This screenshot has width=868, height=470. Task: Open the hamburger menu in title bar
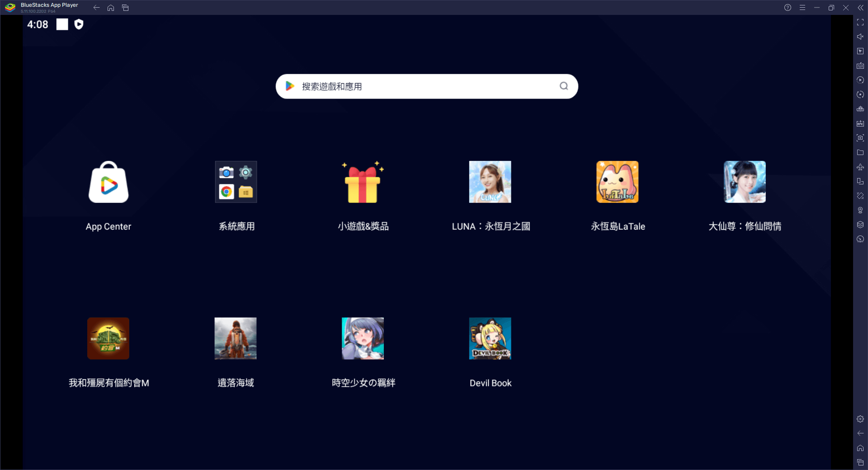coord(802,8)
